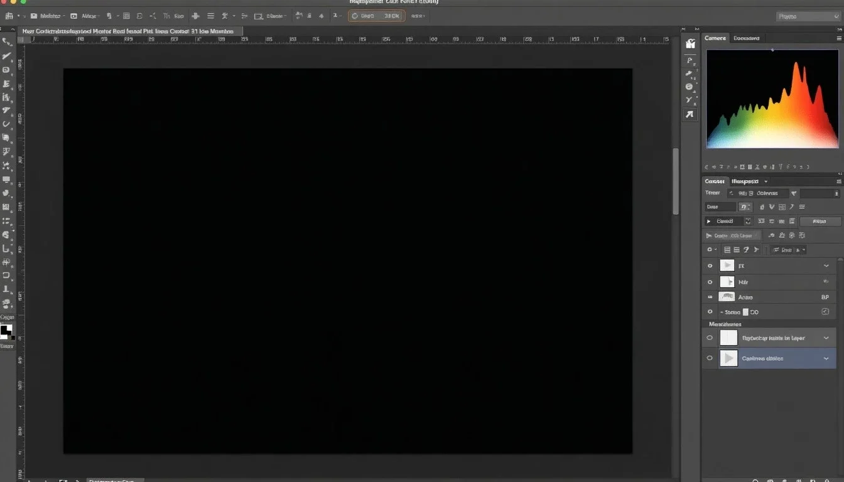
Task: Click the vertical scrollbar beside the canvas
Action: pyautogui.click(x=676, y=182)
